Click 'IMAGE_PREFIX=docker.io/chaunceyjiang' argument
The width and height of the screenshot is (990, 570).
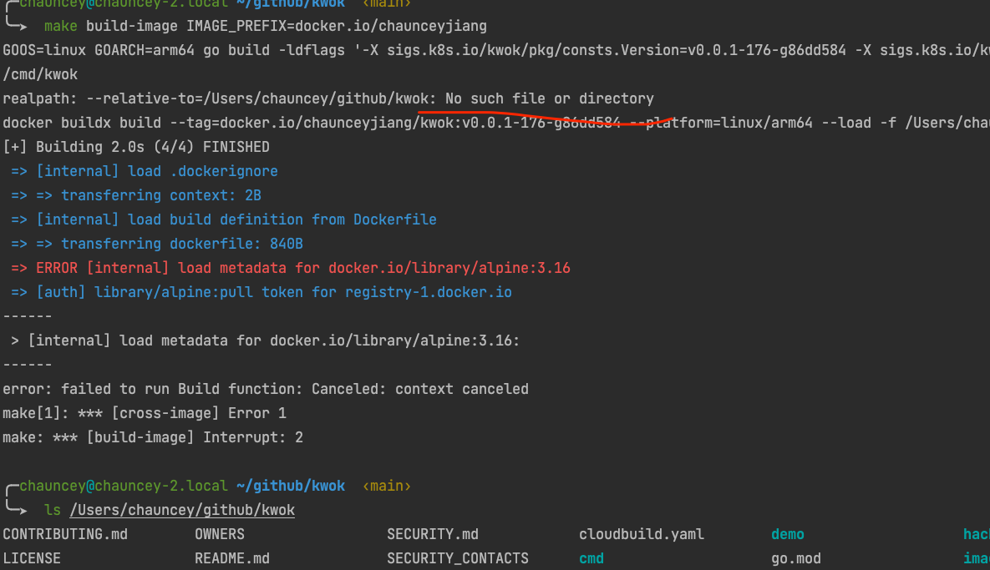point(337,27)
